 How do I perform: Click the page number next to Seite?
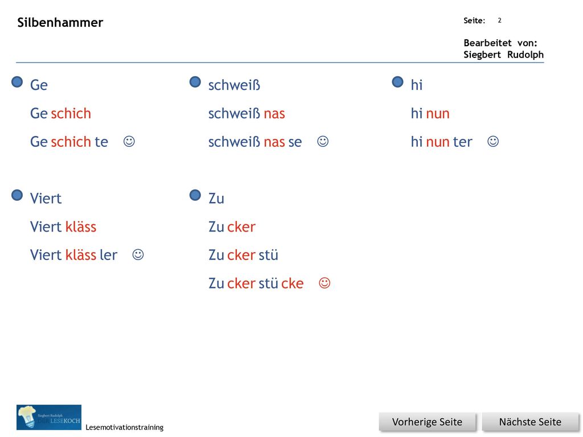(x=500, y=20)
